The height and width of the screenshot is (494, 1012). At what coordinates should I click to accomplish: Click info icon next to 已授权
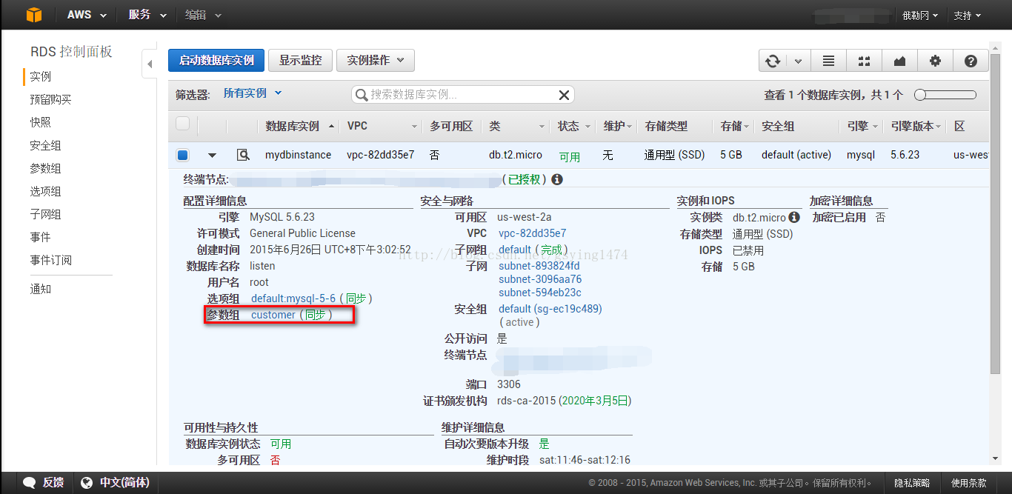[x=557, y=179]
